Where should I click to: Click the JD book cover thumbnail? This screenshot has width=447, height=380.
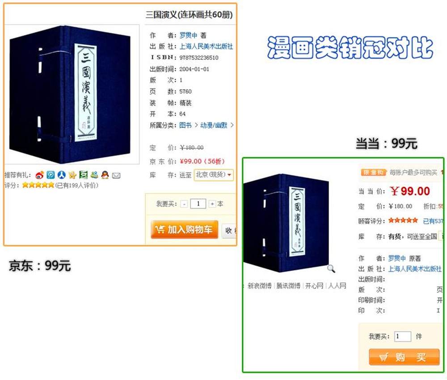70,95
